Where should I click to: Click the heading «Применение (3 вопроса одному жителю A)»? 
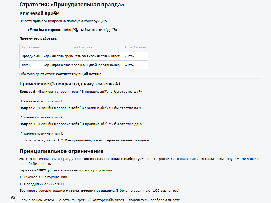(x=70, y=84)
